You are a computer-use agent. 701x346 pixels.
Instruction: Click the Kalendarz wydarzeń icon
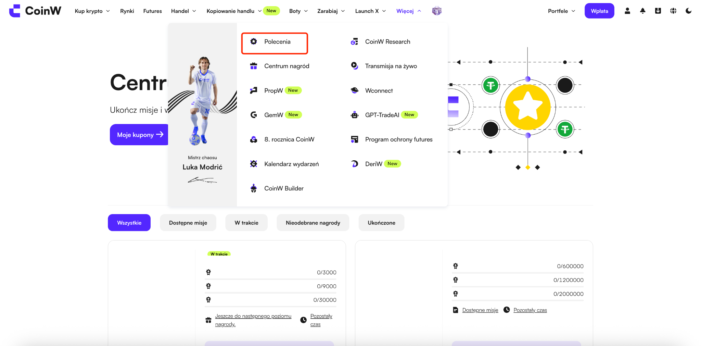coord(254,164)
